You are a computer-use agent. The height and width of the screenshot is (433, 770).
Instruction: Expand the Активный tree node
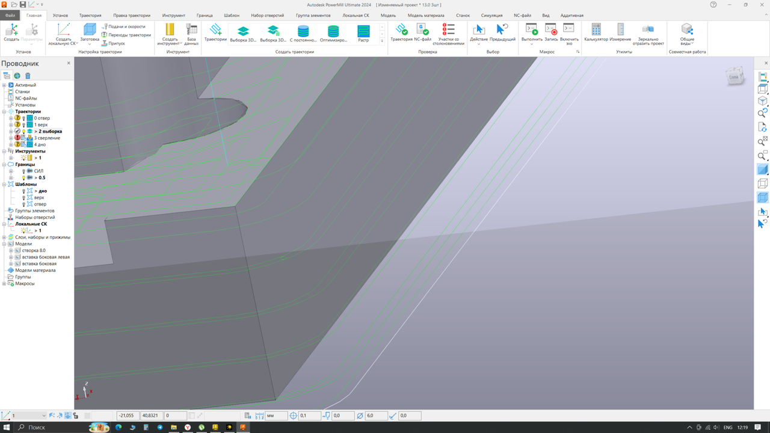pyautogui.click(x=4, y=85)
